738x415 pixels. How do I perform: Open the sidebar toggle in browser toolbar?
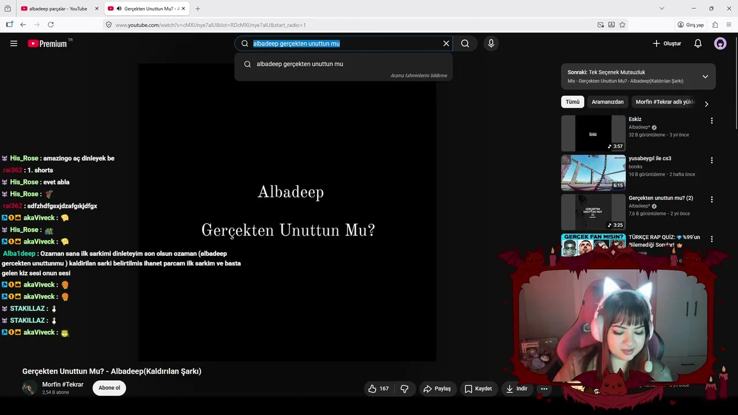(9, 25)
